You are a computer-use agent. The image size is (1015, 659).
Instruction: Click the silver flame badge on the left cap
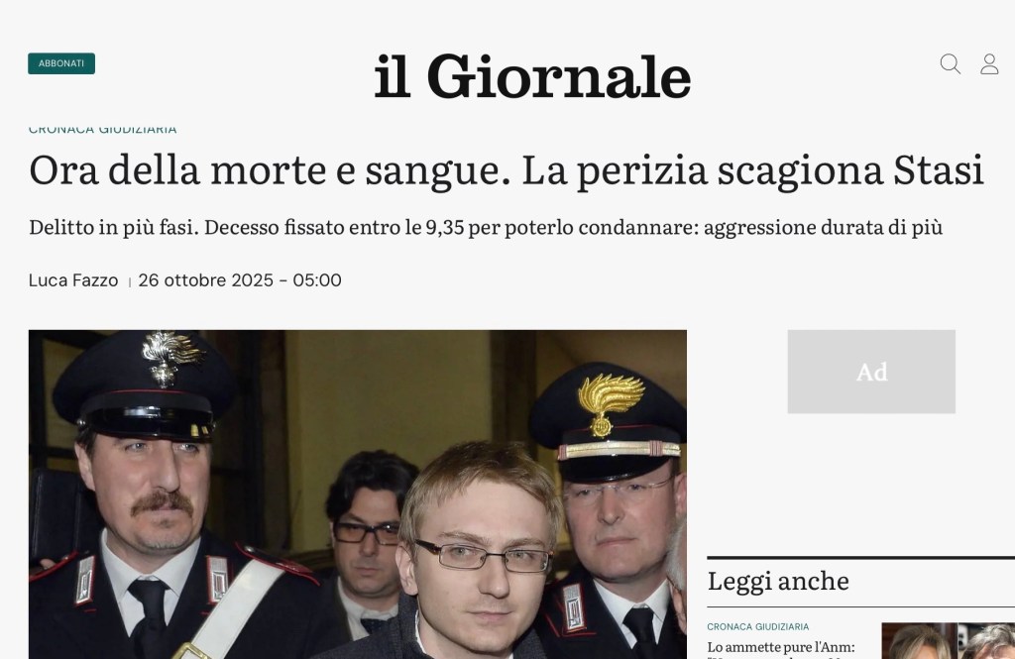point(169,356)
